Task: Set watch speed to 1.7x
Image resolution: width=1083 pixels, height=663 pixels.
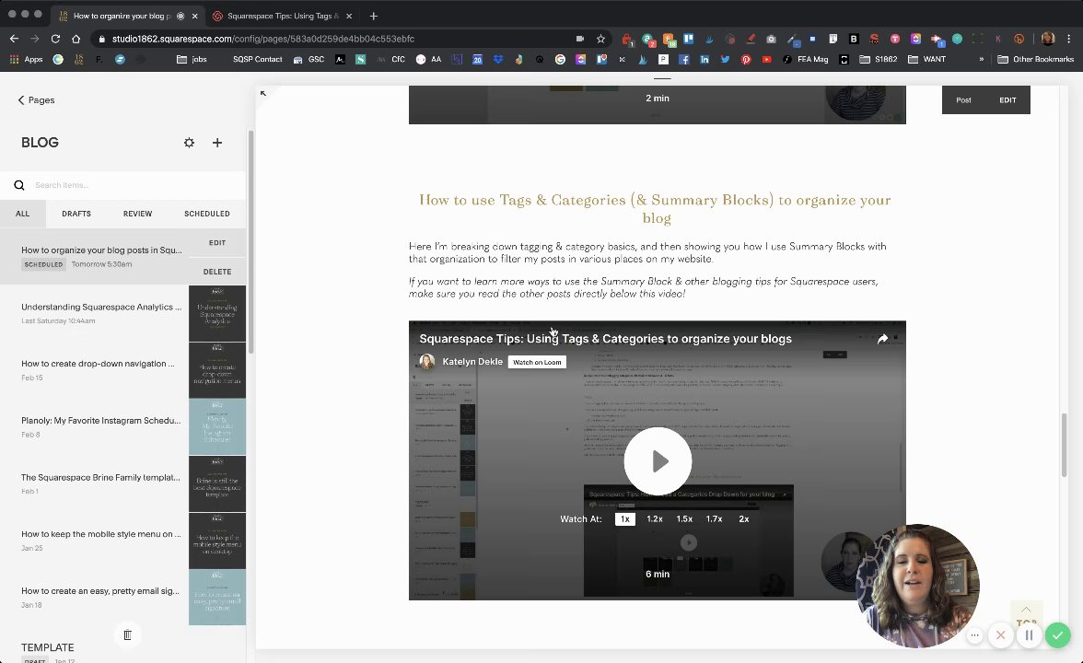Action: point(715,518)
